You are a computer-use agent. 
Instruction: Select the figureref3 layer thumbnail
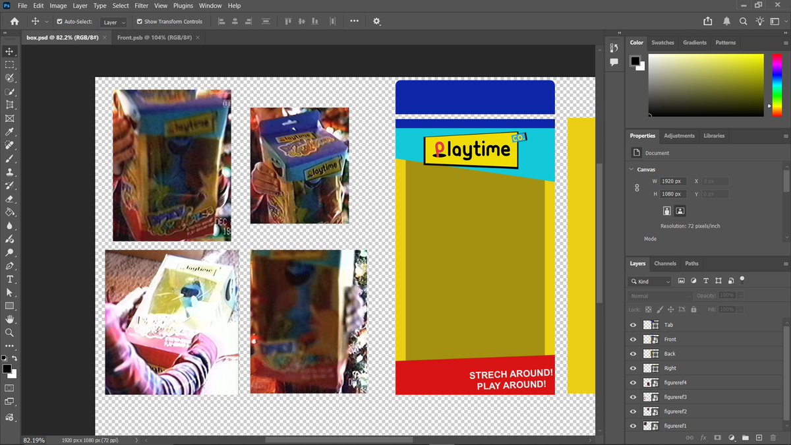pos(651,398)
